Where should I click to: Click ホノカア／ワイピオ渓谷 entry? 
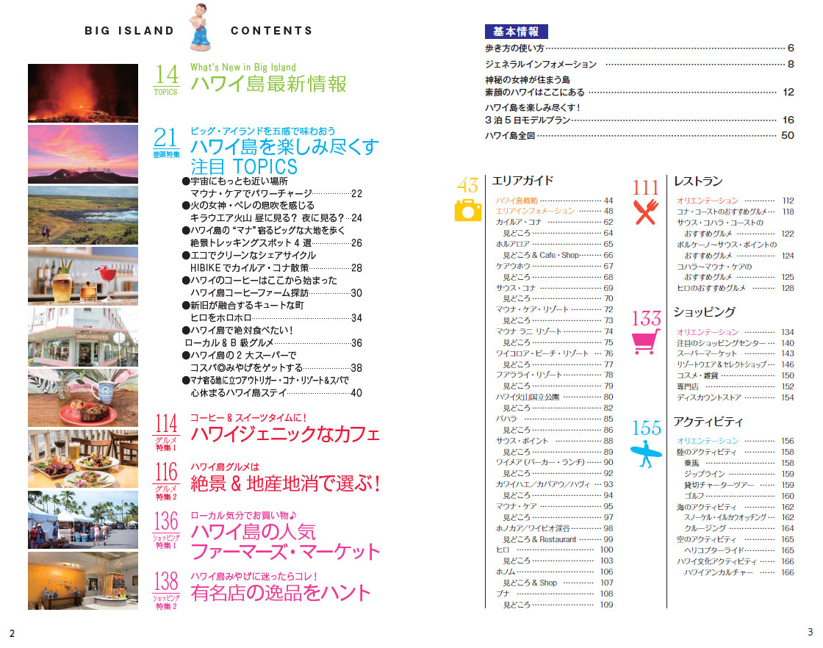coord(554,528)
